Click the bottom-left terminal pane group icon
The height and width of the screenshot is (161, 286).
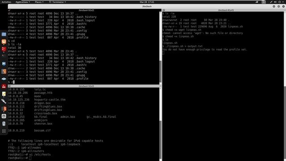9,86
